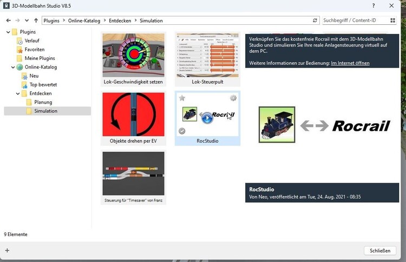Select the Entdecken folder
Viewport: 406px width, 262px height.
[41, 93]
